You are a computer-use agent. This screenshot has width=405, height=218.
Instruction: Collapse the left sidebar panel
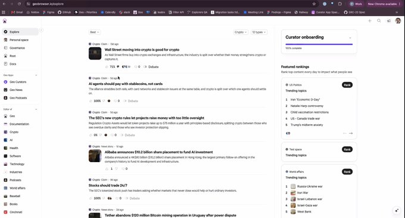[41, 30]
